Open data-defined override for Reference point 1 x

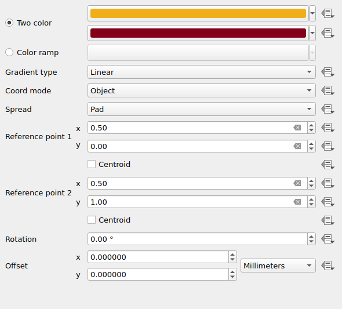(328, 128)
